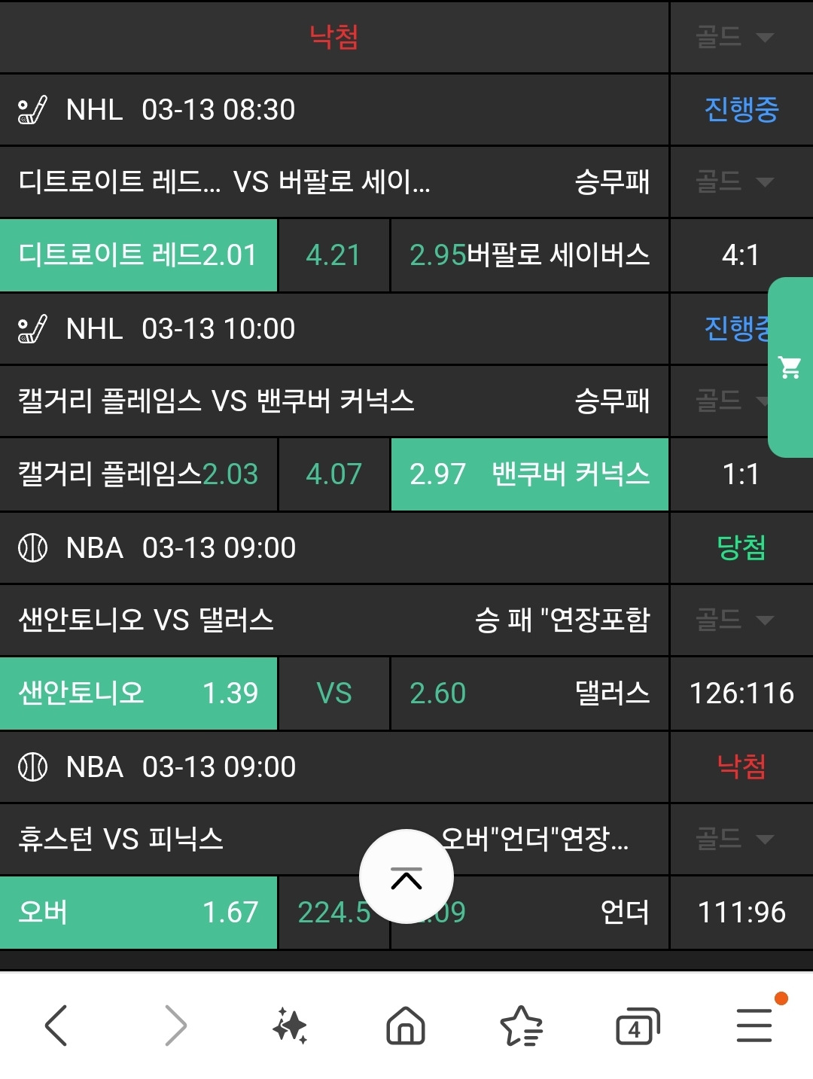Go back with browser back arrow
Screen dimensions: 813x1079
pos(56,1025)
